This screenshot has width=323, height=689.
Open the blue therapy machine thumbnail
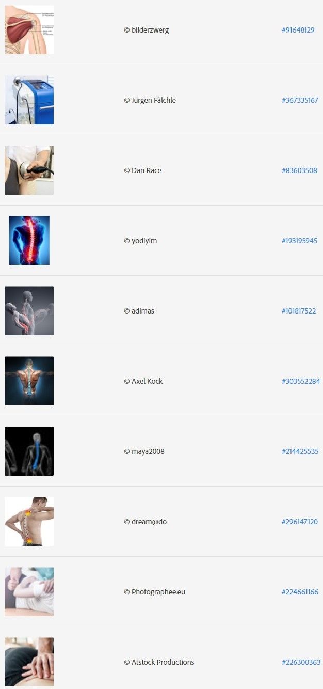click(x=29, y=100)
